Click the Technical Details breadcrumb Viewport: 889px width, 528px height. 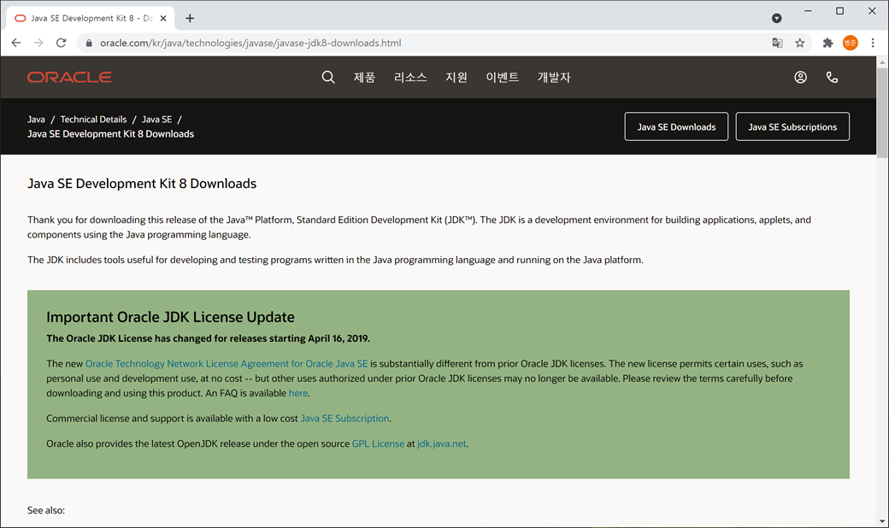coord(93,120)
